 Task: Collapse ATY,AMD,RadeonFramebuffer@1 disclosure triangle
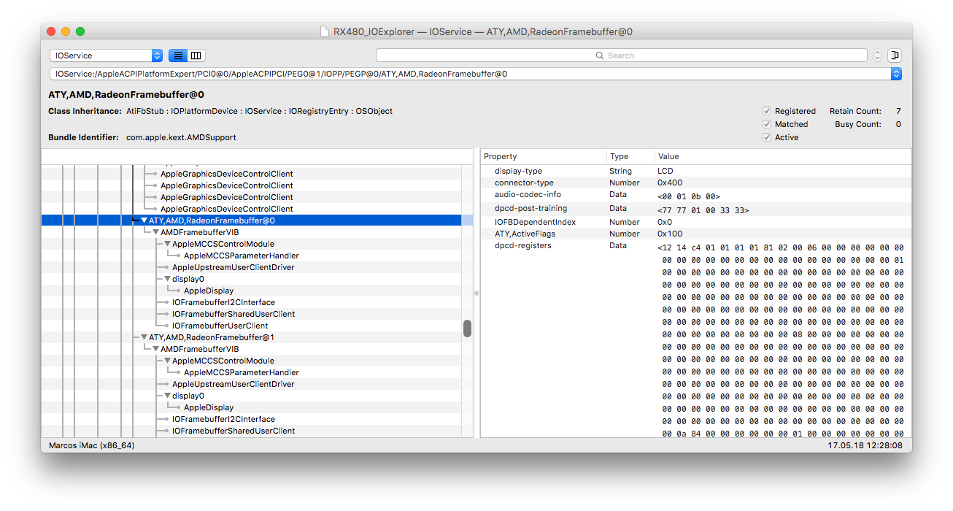[x=144, y=337]
